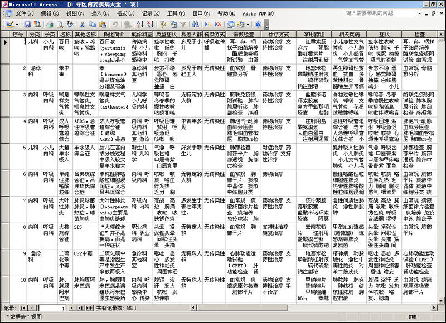
Task: Click the new record navigation button
Action: click(89, 308)
